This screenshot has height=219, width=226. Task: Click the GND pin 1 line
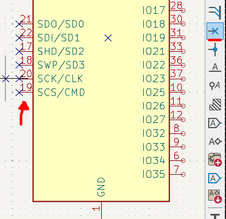pyautogui.click(x=101, y=210)
